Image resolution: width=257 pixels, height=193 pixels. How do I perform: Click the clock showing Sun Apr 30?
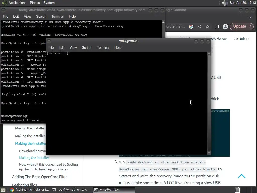coord(243,3)
